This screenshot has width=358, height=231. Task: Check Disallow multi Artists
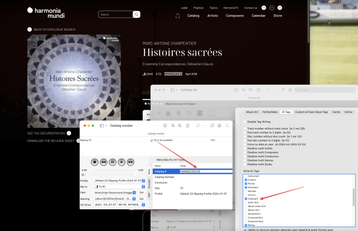[x=245, y=148]
